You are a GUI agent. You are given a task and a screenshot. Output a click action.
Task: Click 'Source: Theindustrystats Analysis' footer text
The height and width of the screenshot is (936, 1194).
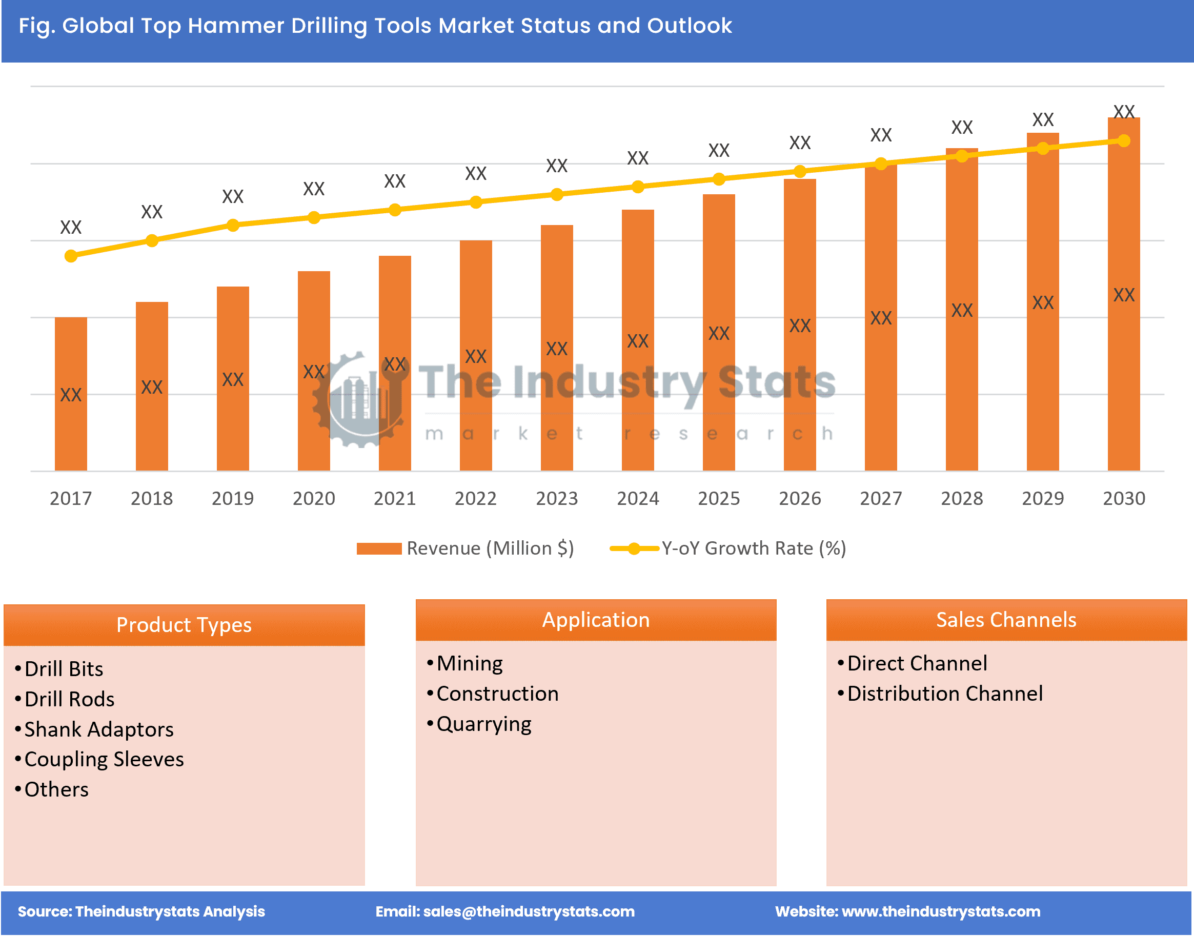tap(141, 912)
